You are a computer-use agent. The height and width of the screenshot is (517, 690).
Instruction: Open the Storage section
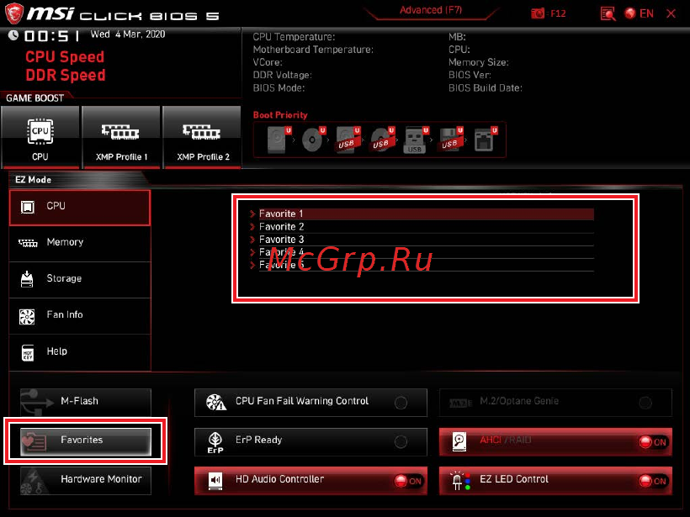80,280
